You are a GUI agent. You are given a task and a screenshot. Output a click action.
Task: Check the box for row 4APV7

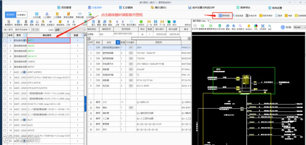click(x=5, y=67)
